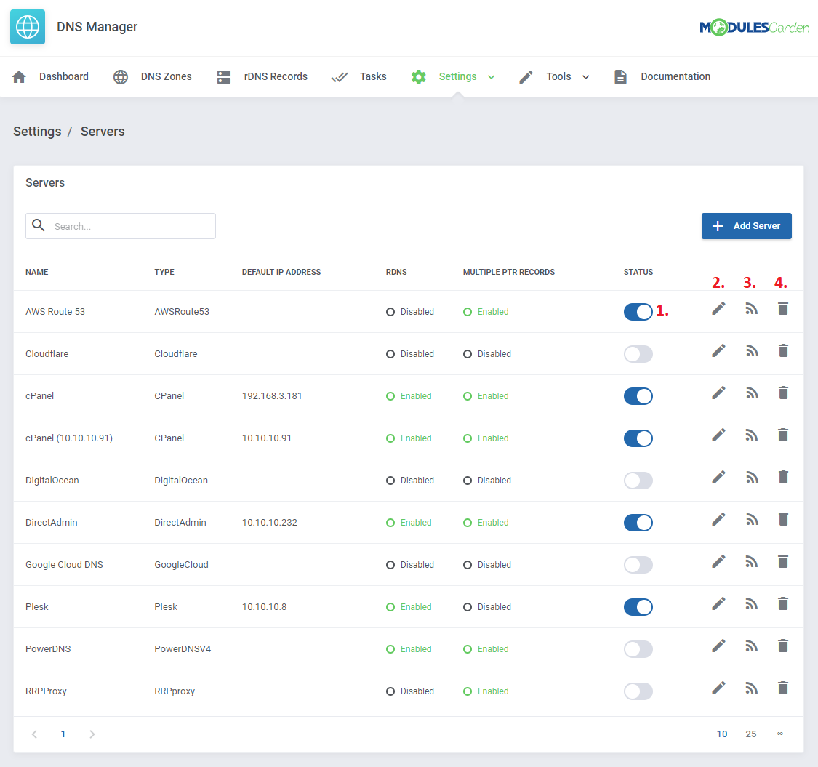Enable the Google Cloud DNS status toggle
Screen dimensions: 818x767
[x=638, y=565]
